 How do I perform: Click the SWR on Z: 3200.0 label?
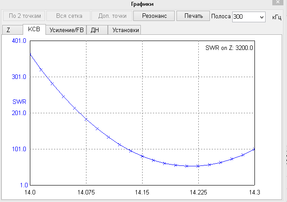click(230, 47)
